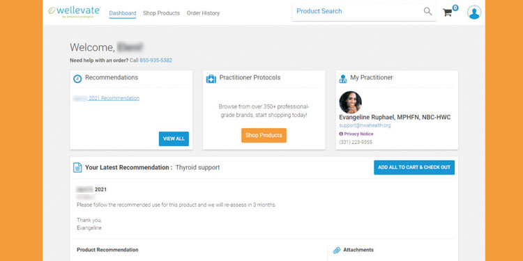Call the 855-935-5382 help number link
This screenshot has height=261, width=523.
[156, 61]
